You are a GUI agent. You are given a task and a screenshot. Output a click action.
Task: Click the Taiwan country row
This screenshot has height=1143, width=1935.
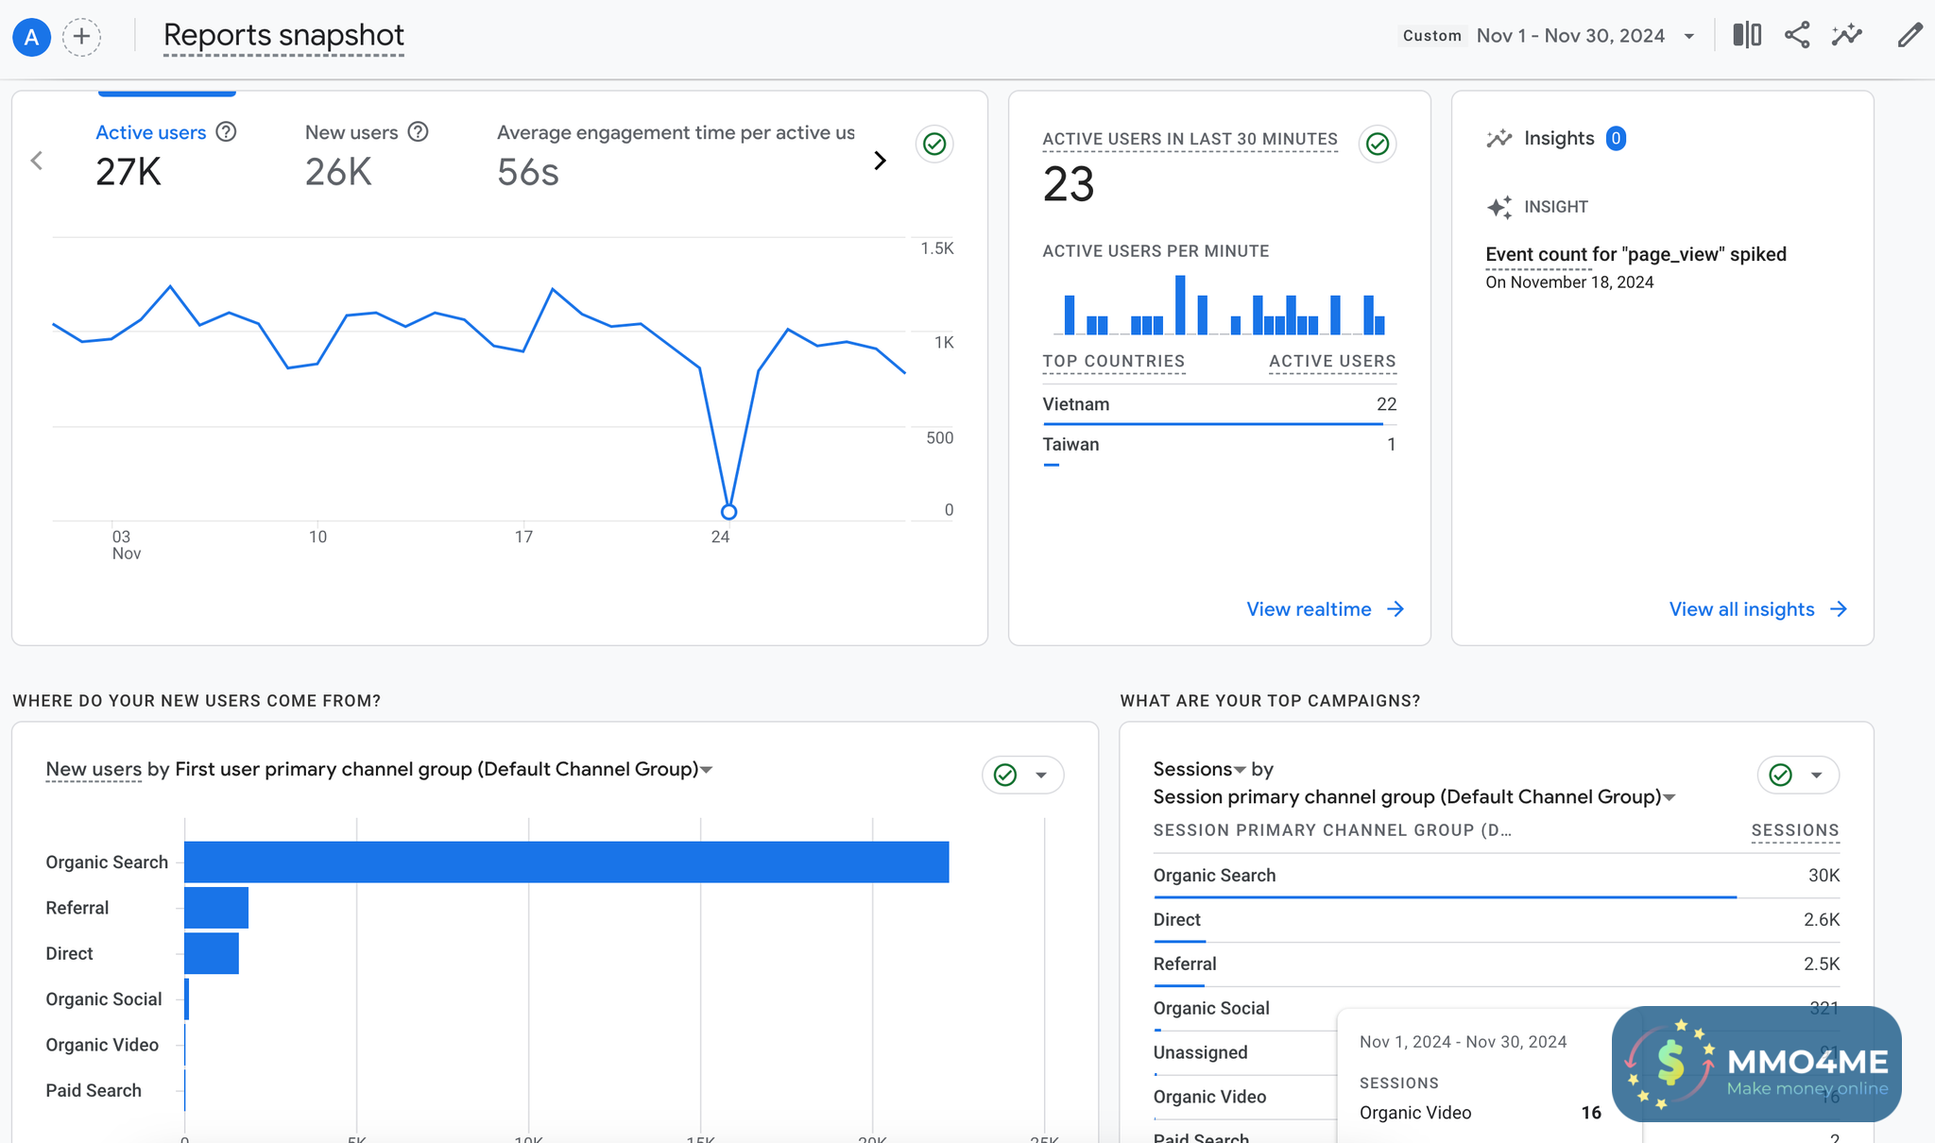[1220, 446]
